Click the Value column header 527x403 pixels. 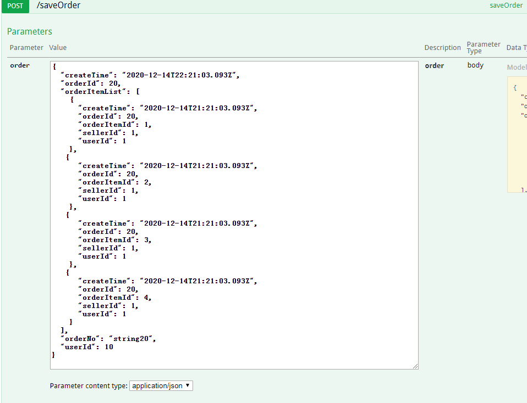click(58, 48)
